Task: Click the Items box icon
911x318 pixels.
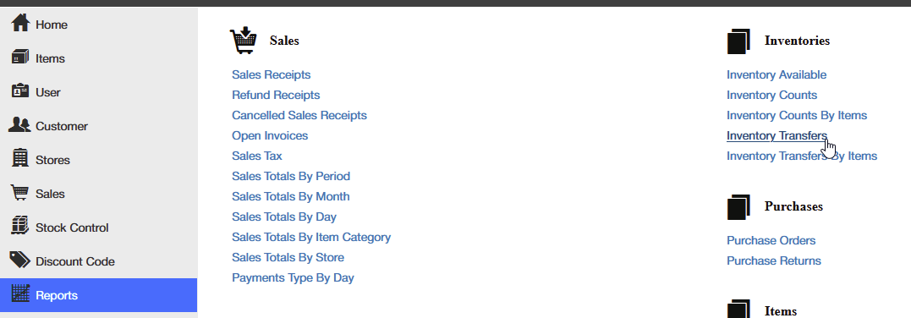Action: point(20,58)
